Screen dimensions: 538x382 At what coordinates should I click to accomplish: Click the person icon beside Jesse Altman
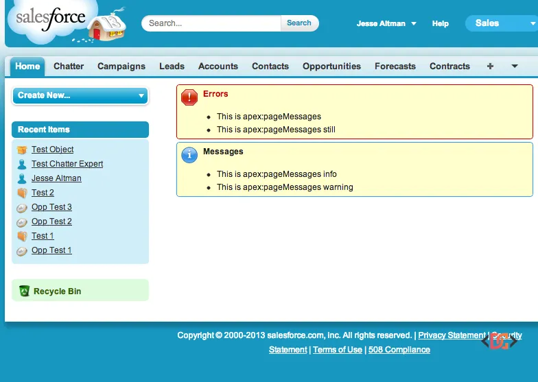pyautogui.click(x=22, y=178)
